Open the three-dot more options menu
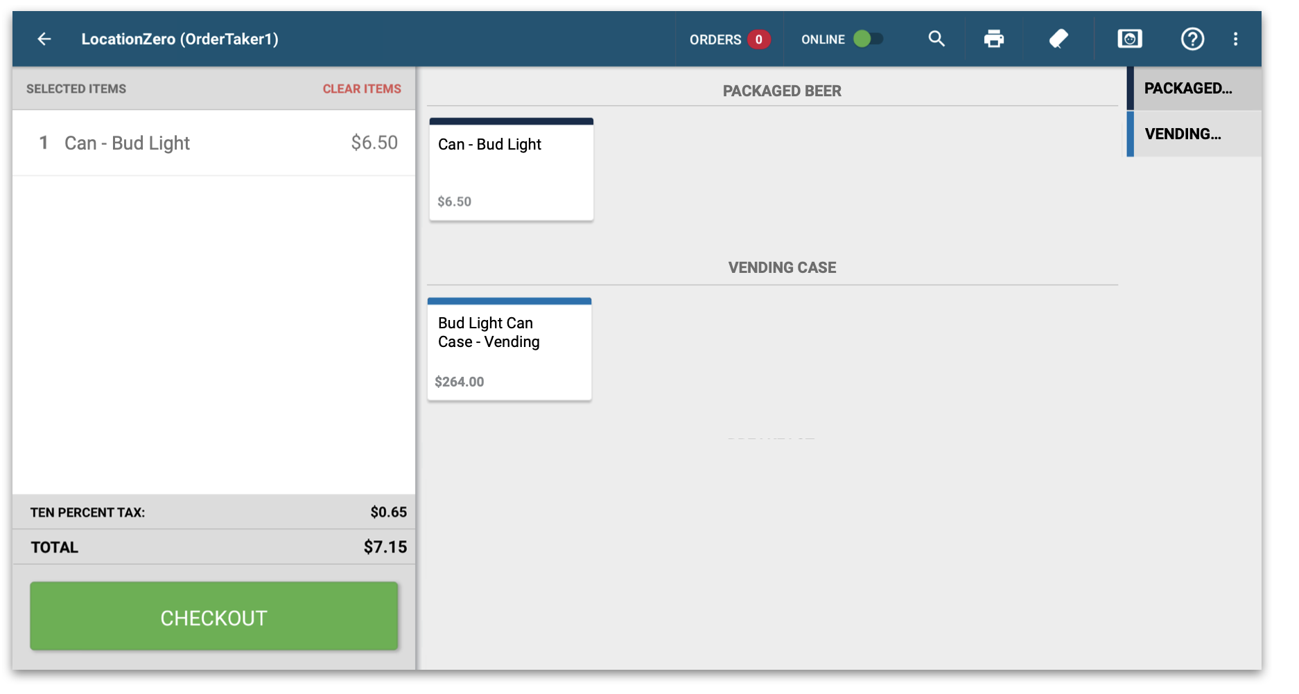The height and width of the screenshot is (694, 1299). 1235,39
